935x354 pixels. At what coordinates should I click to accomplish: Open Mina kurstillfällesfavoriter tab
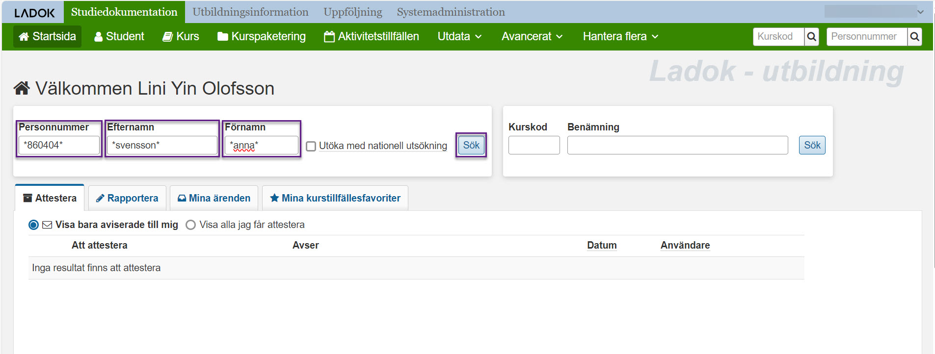(x=335, y=198)
